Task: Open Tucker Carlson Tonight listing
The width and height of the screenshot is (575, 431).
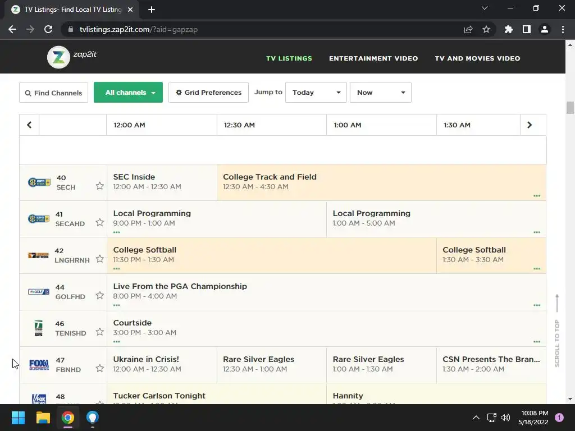Action: click(x=217, y=394)
